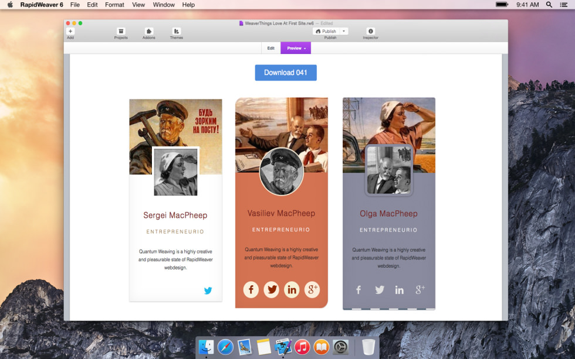
Task: Click Vasiliev MacPheep circular profile photo
Action: (x=281, y=171)
